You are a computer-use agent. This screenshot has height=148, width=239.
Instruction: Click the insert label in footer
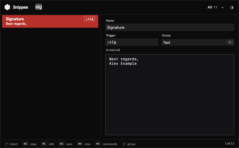coord(14,144)
